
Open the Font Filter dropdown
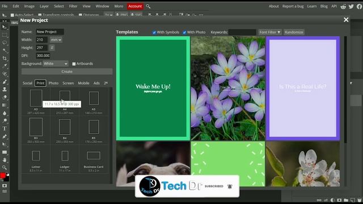pyautogui.click(x=270, y=32)
